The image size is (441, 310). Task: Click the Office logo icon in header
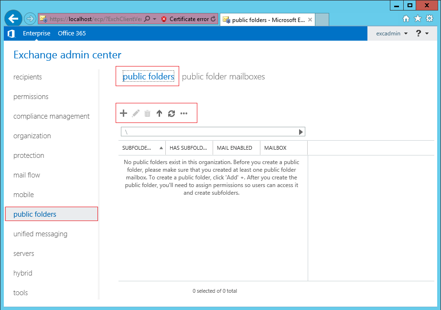(11, 33)
